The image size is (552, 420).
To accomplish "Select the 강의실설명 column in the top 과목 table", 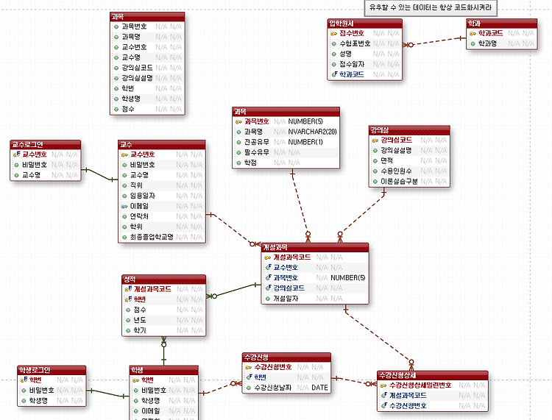I will point(147,78).
